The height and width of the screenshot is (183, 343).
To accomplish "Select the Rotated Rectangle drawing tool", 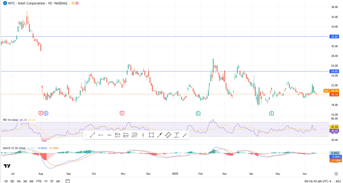I will point(168,135).
